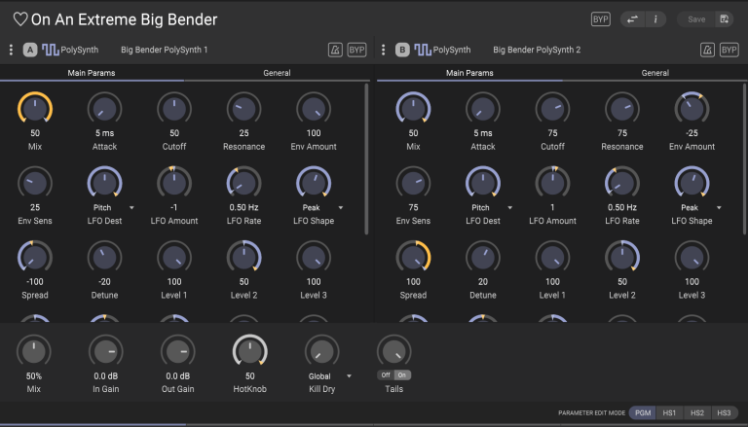Favorite the preset with the heart icon
Screen dimensions: 748x427
click(20, 19)
